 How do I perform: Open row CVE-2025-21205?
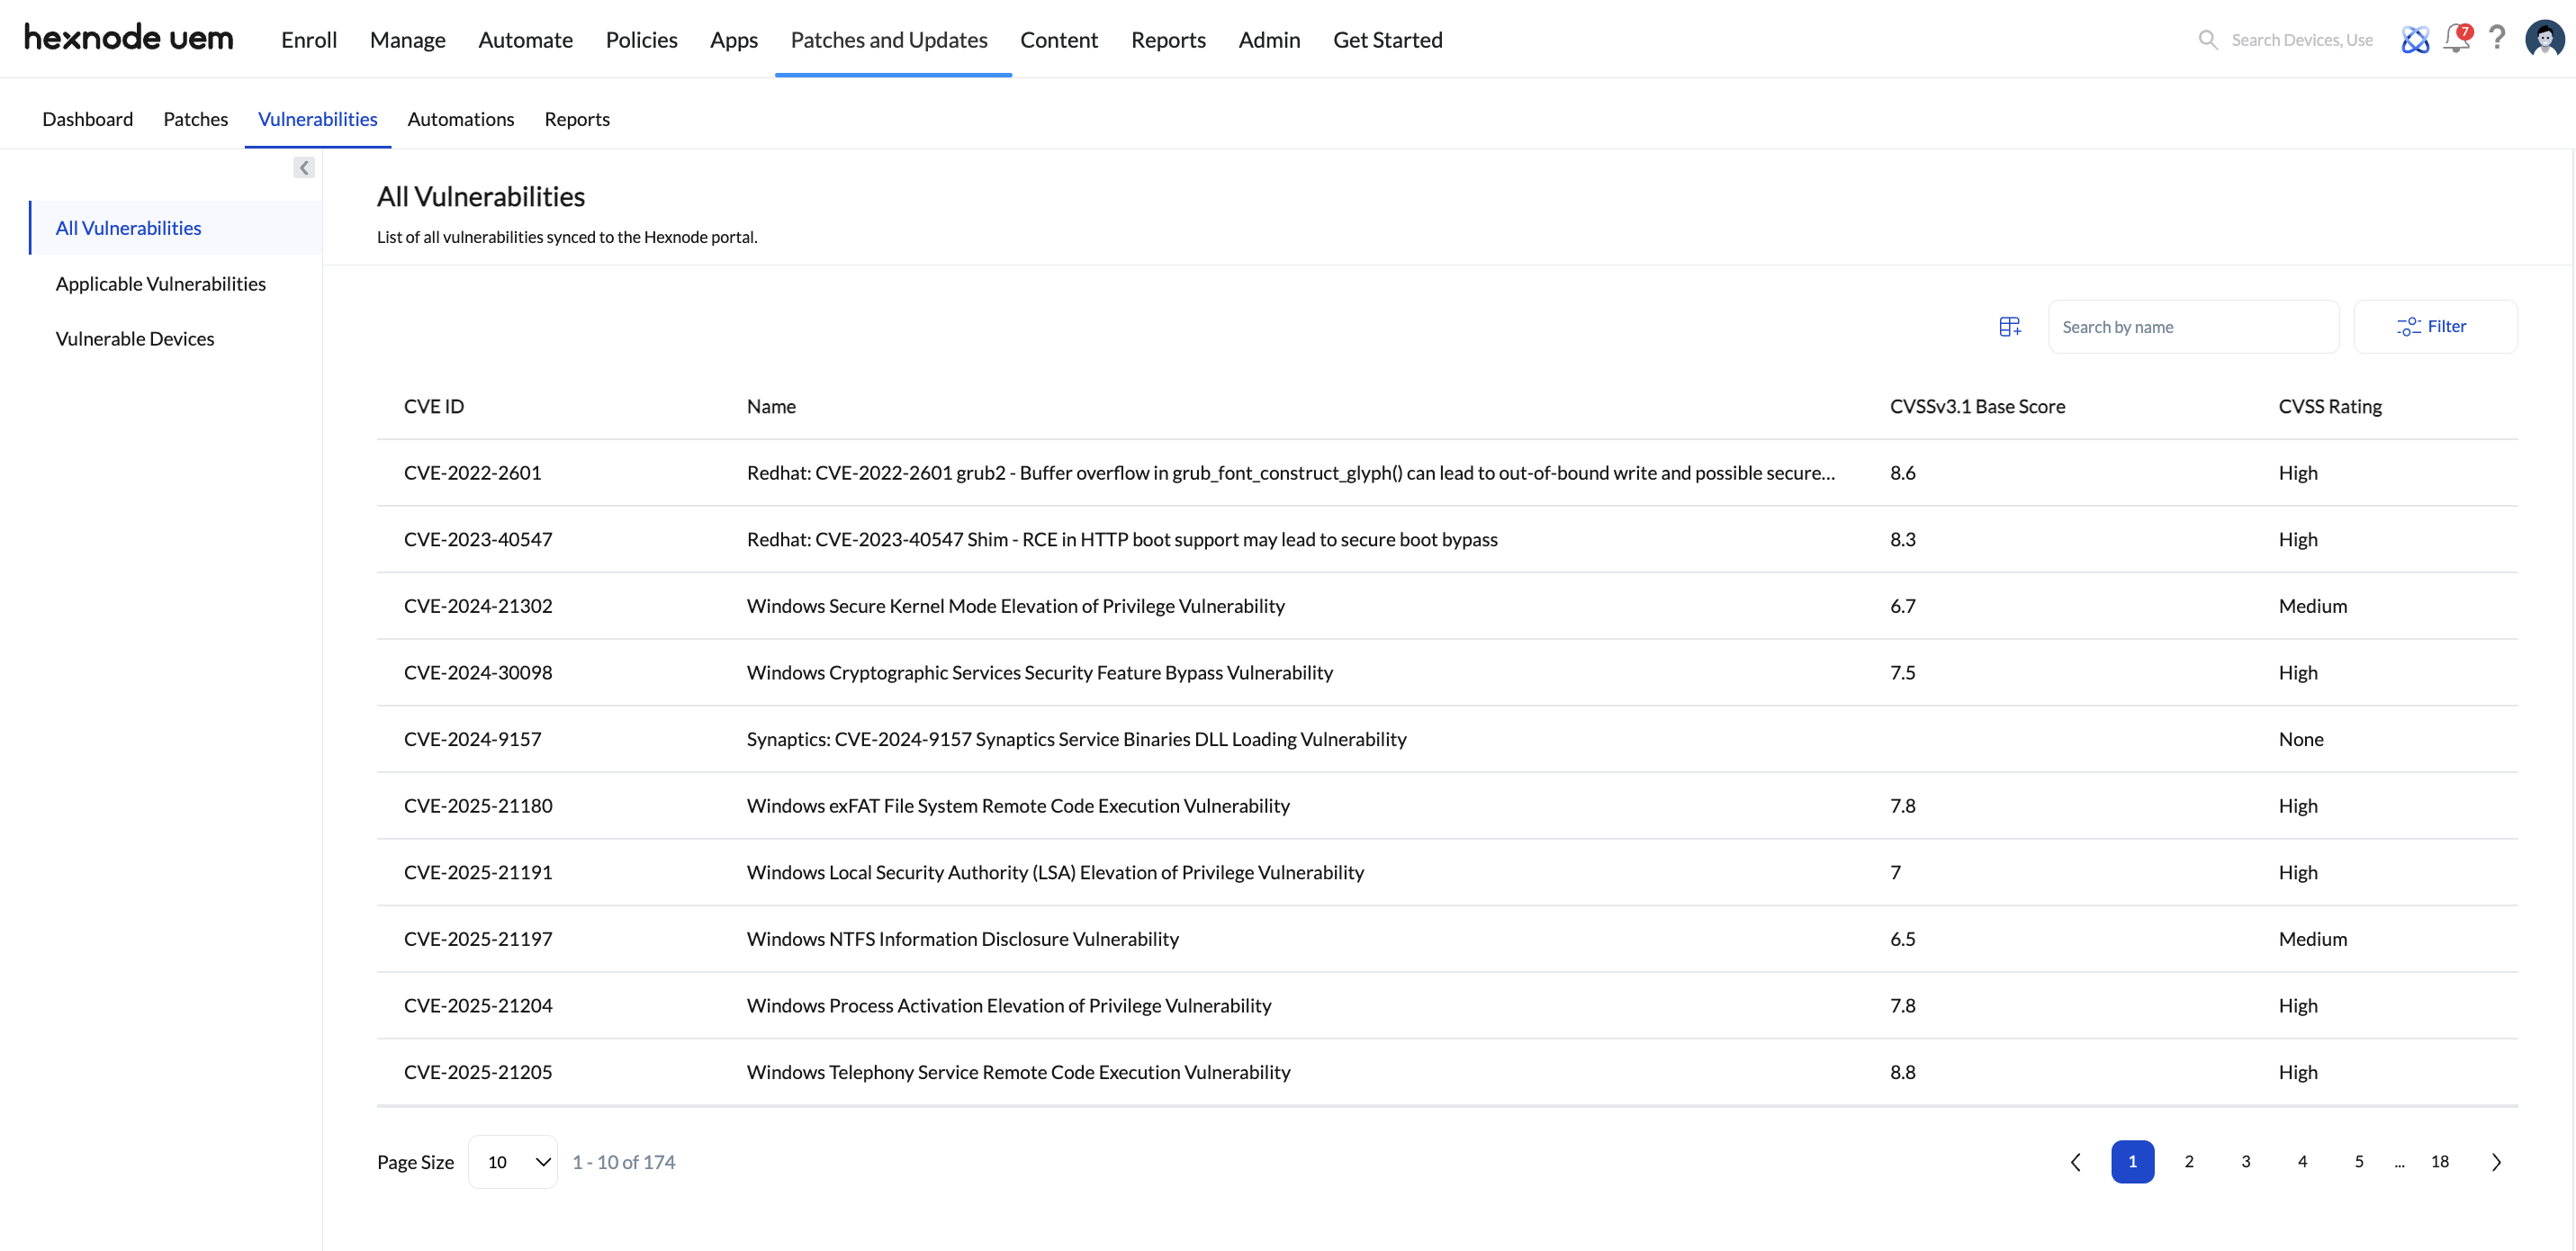coord(1447,1072)
